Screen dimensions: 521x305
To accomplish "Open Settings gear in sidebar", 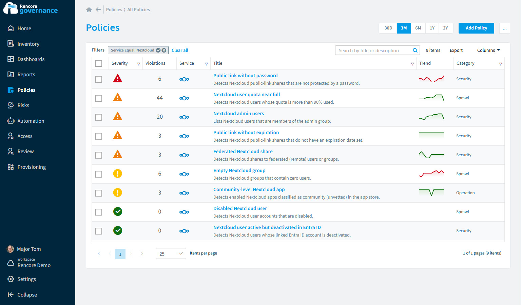I will pos(11,279).
